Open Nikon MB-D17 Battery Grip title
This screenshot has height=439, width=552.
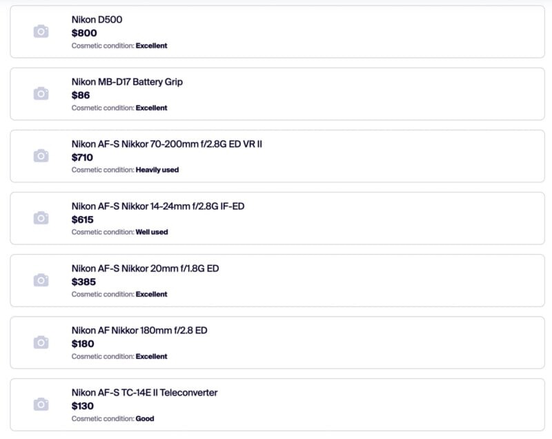click(x=127, y=81)
